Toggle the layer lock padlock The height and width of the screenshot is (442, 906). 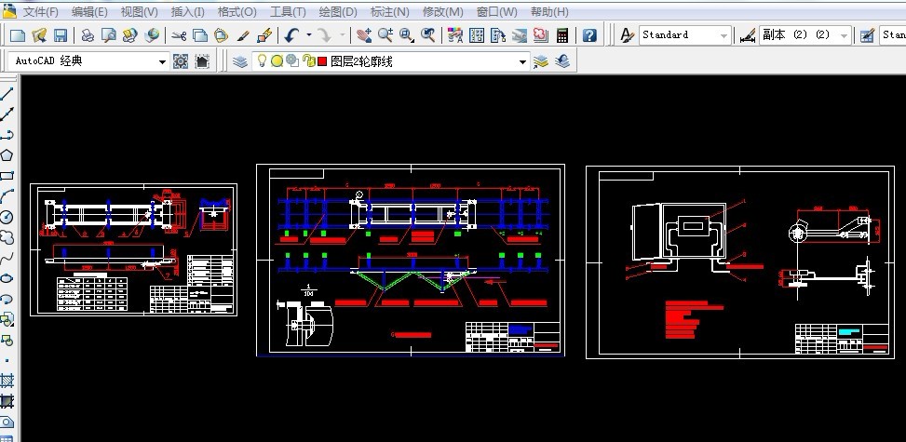[308, 60]
